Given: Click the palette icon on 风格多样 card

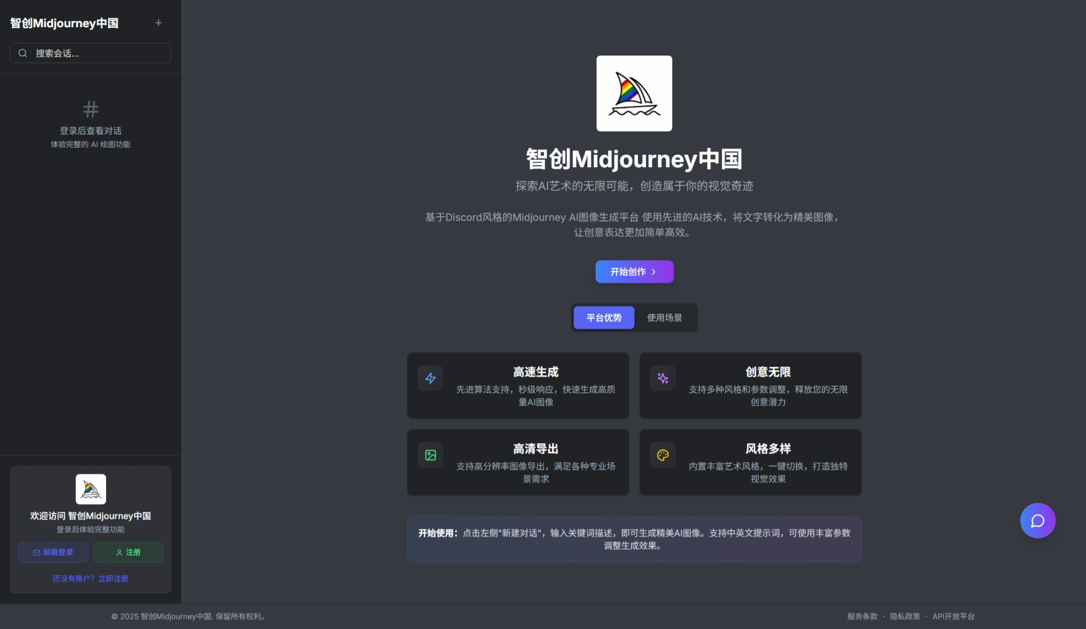Looking at the screenshot, I should pyautogui.click(x=662, y=455).
